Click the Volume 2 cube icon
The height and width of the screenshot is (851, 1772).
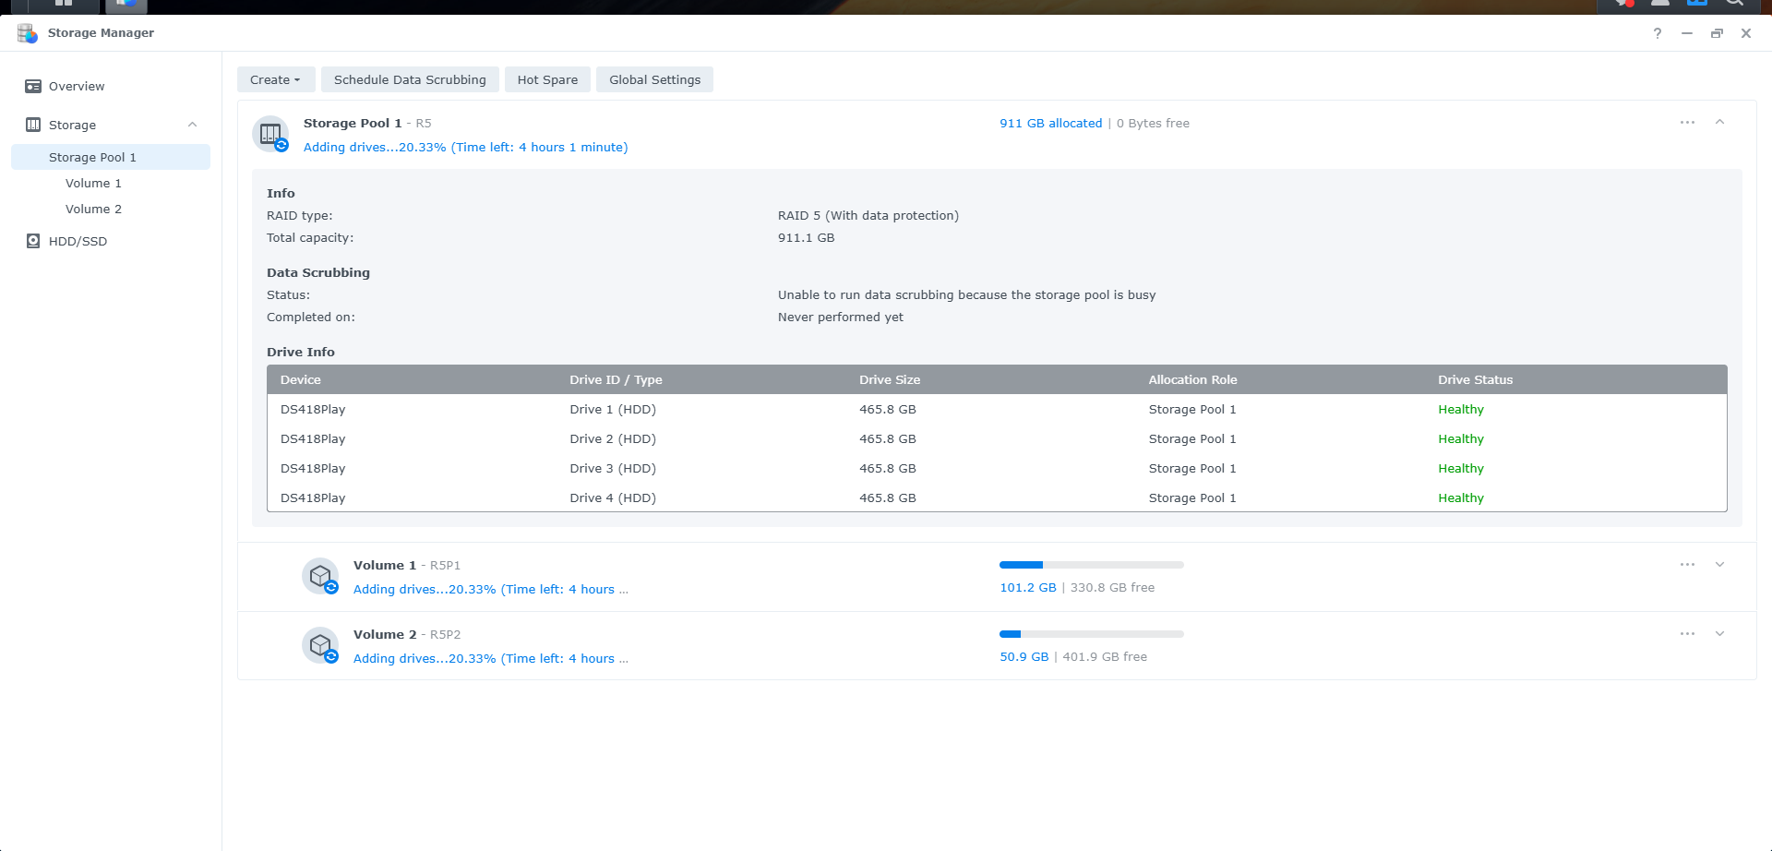(320, 645)
